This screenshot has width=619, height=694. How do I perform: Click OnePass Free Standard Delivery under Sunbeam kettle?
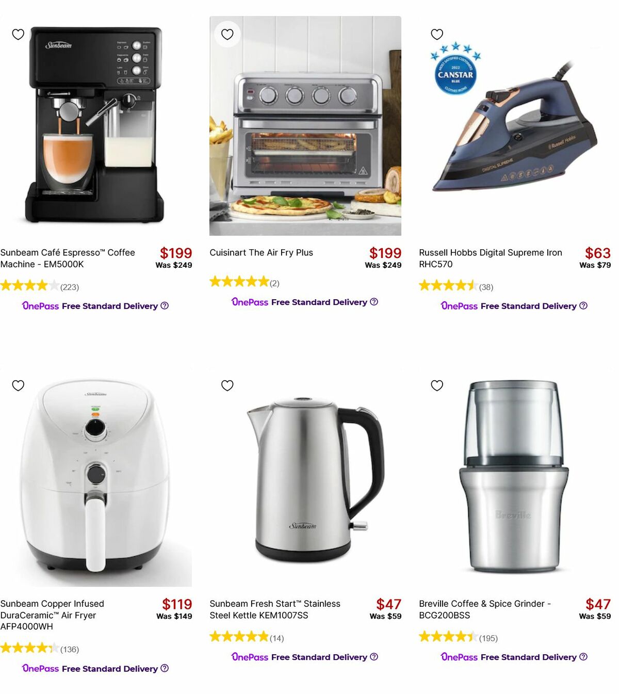click(305, 657)
